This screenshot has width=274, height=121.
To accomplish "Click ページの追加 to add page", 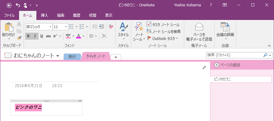I will 227,65.
